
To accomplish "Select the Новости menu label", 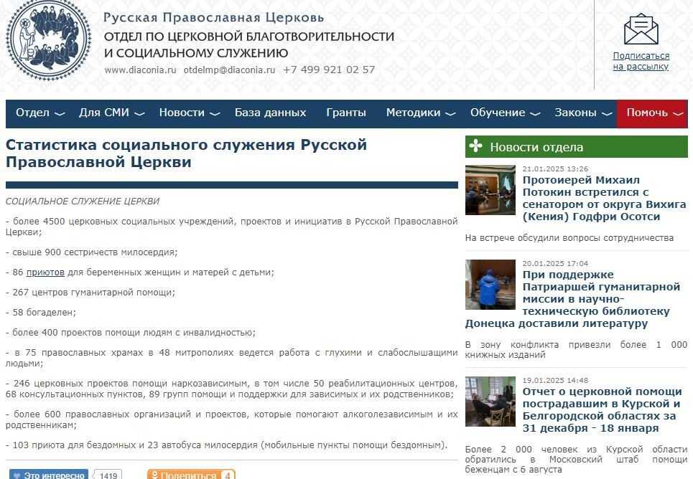I will tap(182, 113).
